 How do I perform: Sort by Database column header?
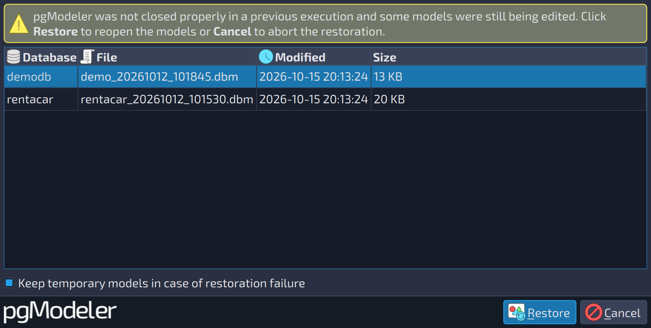click(x=41, y=57)
